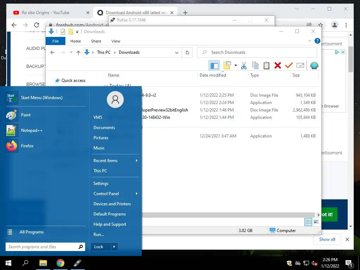Viewport: 360px width, 270px height.
Task: Open the File tab in Explorer
Action: [56, 41]
